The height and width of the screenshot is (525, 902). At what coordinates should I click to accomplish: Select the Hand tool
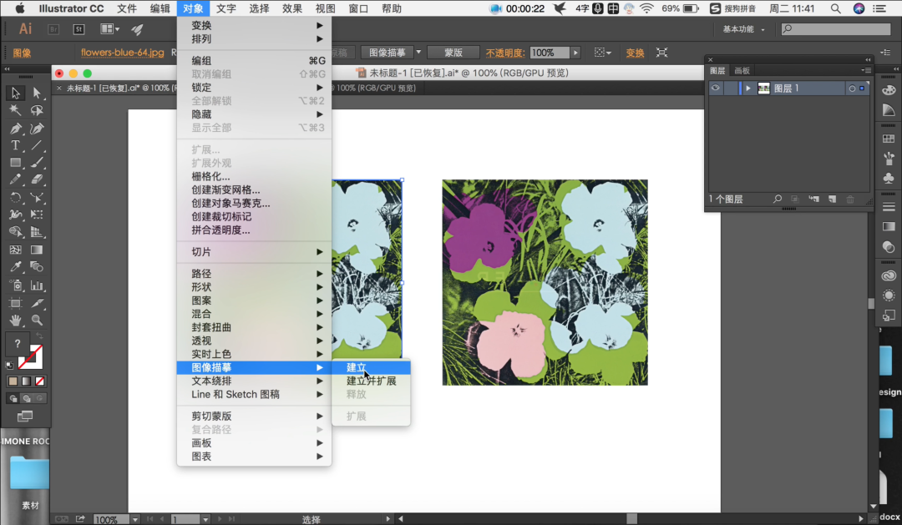click(x=16, y=321)
